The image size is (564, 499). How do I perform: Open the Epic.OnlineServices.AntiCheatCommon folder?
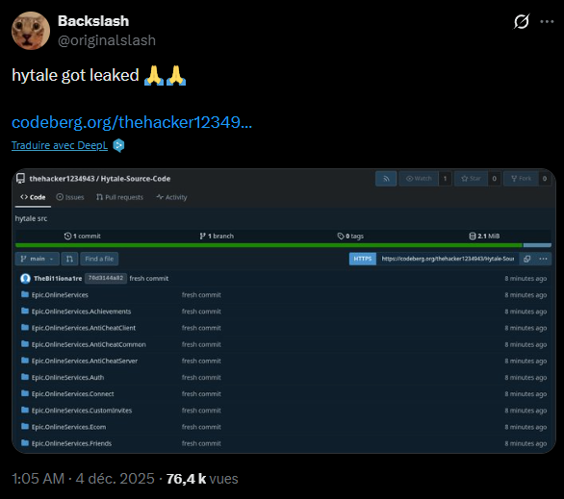click(89, 344)
